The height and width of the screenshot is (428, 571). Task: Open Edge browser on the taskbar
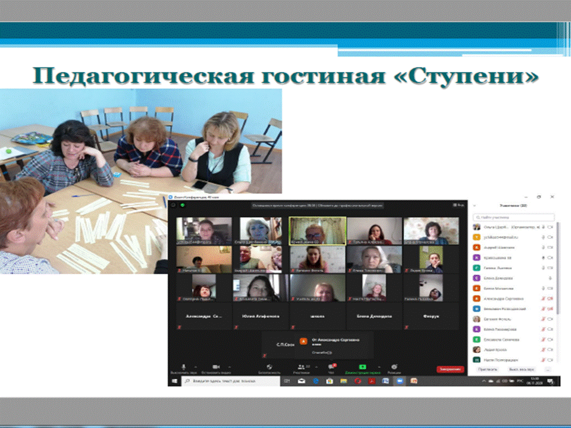pyautogui.click(x=316, y=381)
